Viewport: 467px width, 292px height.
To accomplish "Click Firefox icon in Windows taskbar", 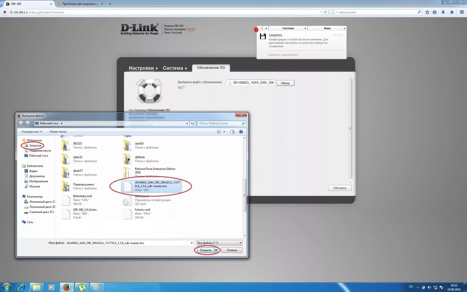I will (67, 287).
